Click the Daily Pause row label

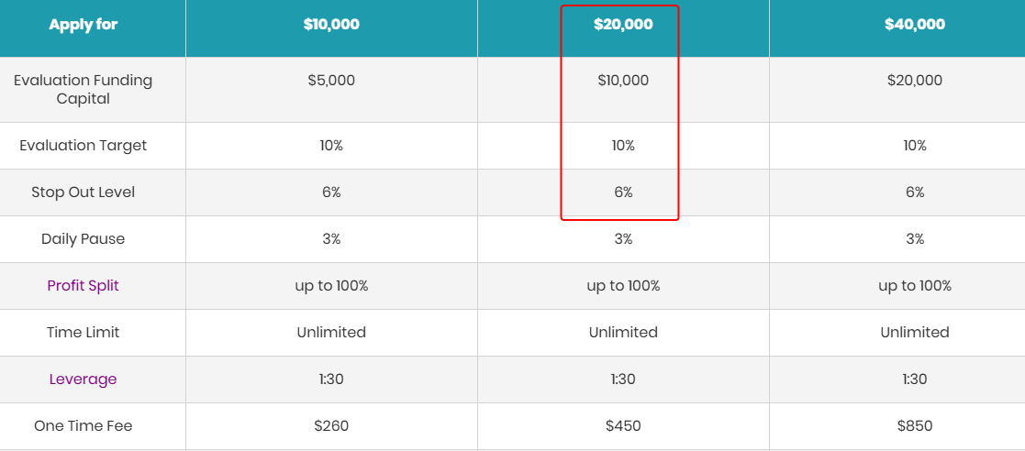83,239
